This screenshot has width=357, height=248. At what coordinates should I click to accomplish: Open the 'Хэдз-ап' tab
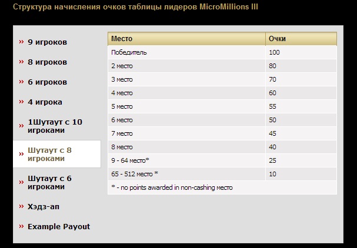(44, 207)
